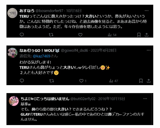This screenshot has height=128, width=160.
Task: Share the あすなろ tweet
Action: coord(146,35)
